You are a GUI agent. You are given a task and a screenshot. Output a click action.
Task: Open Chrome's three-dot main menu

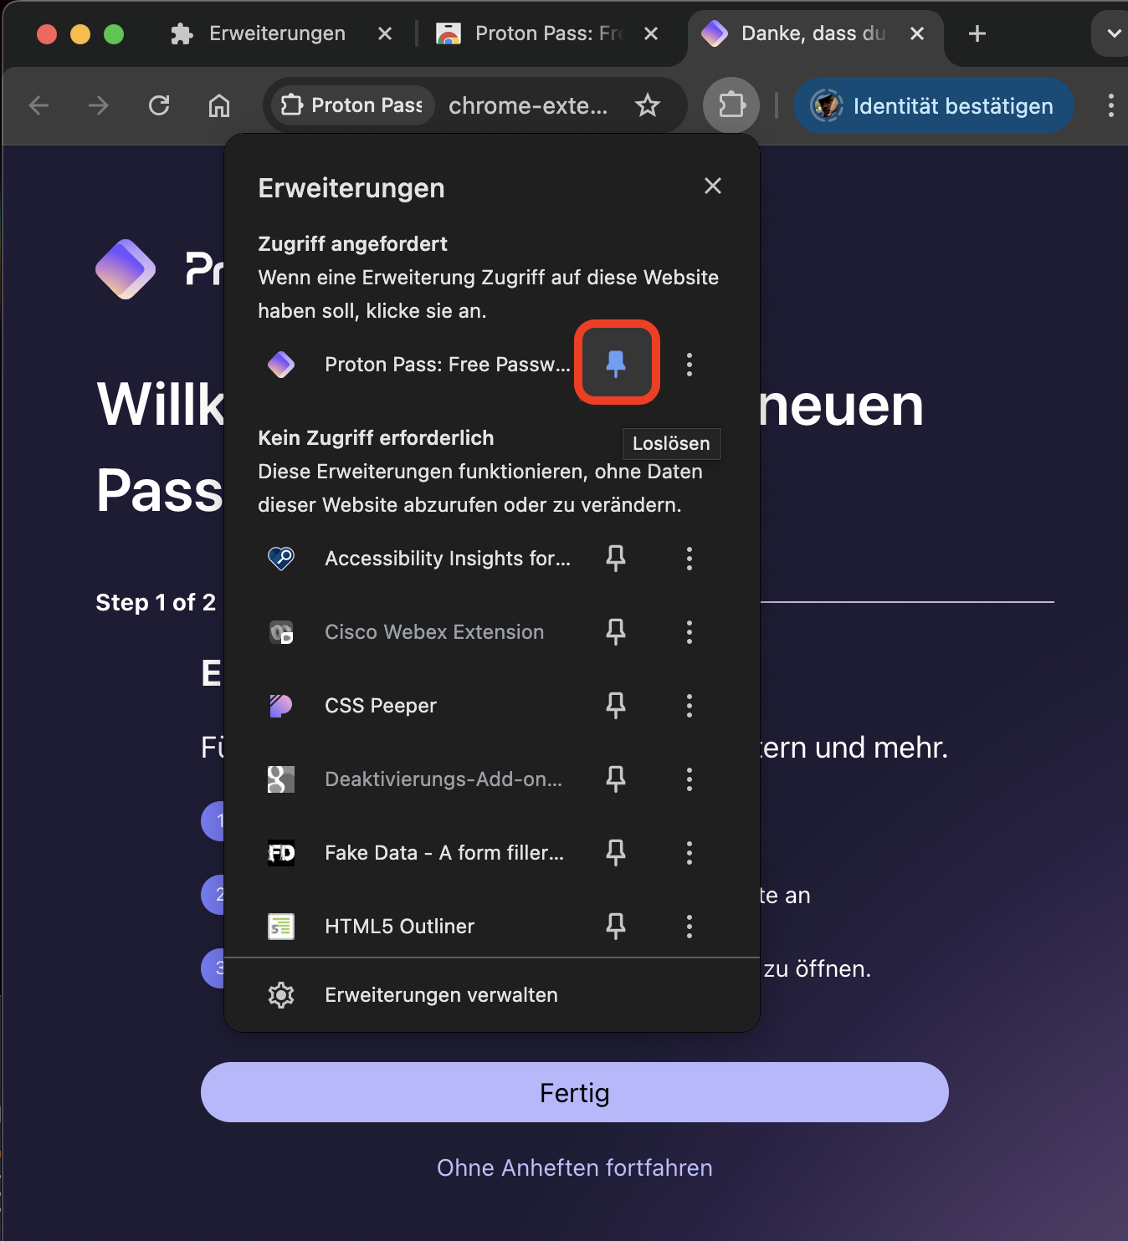[1110, 105]
